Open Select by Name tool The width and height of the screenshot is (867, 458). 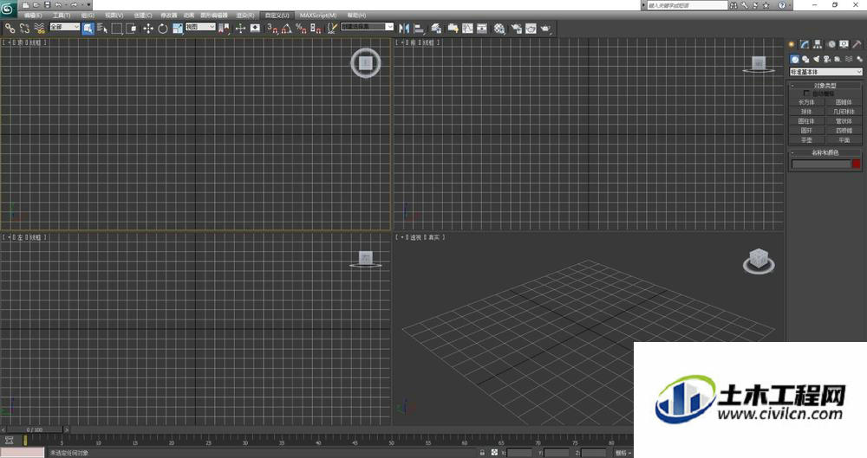point(102,29)
